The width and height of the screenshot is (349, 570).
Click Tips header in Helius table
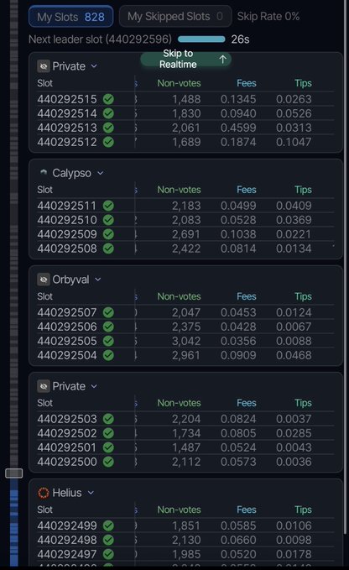pos(303,510)
